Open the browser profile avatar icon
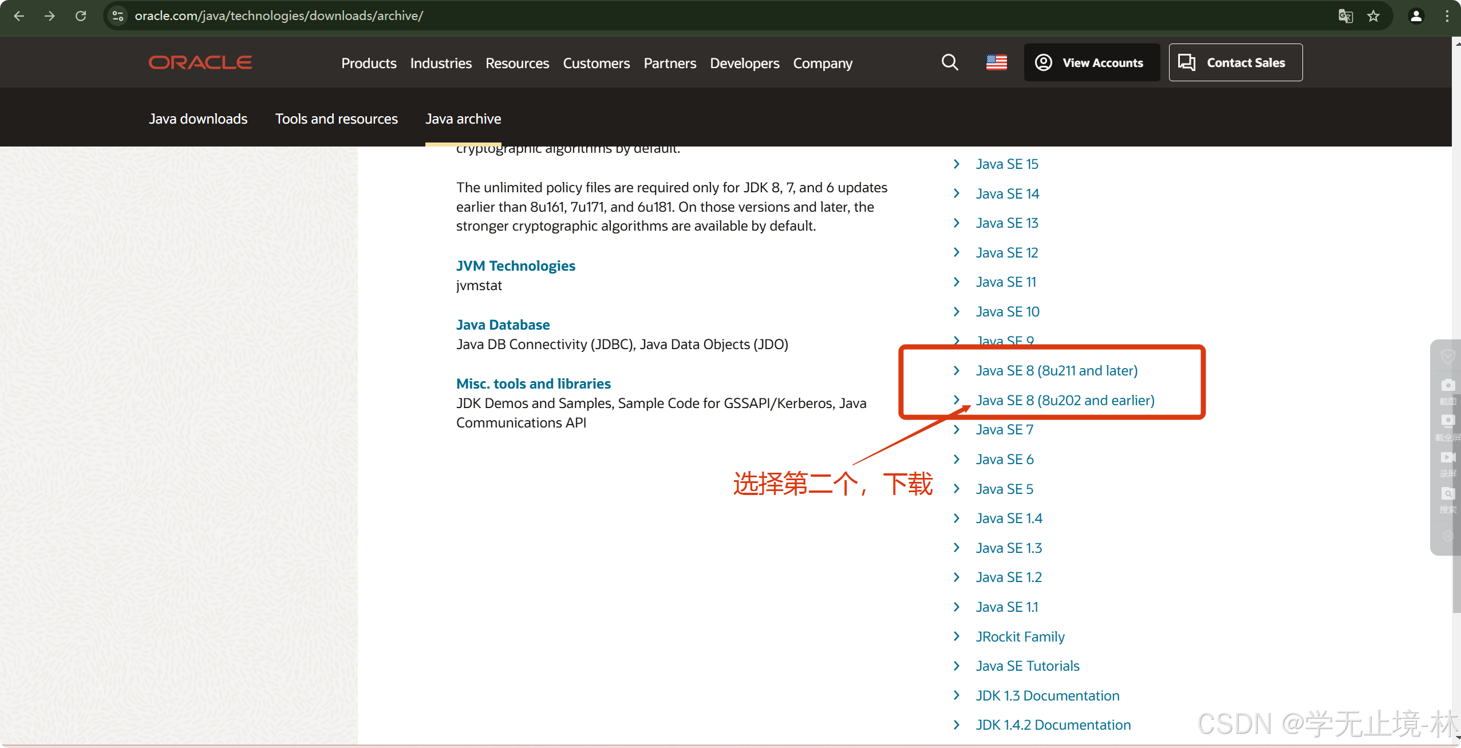 tap(1416, 16)
